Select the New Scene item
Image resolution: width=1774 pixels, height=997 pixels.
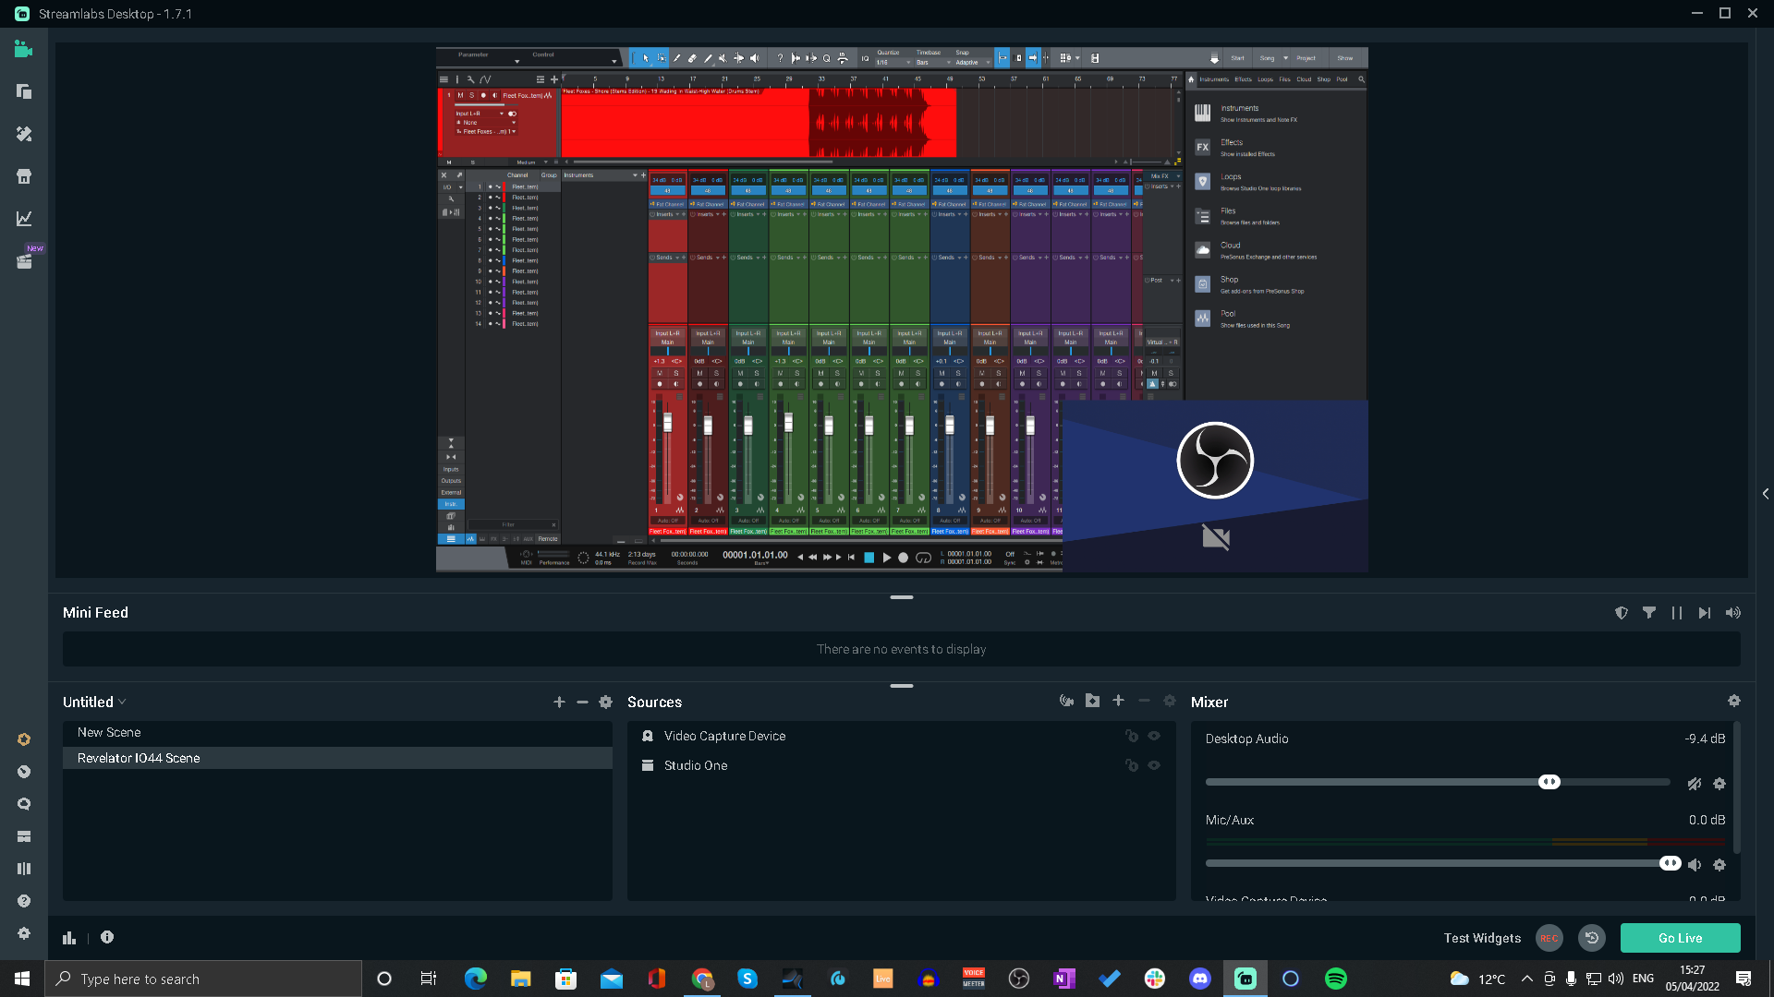337,732
